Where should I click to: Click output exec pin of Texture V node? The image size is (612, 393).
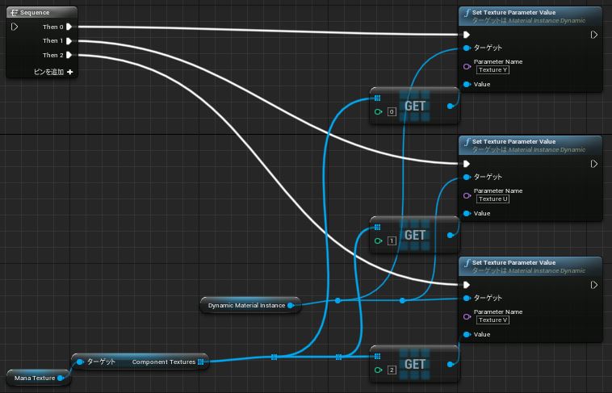594,285
